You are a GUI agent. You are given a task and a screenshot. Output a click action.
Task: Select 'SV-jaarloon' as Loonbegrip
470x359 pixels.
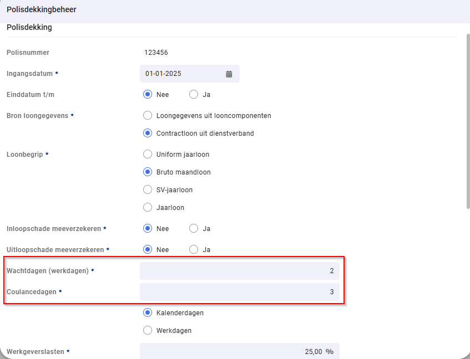pos(148,190)
